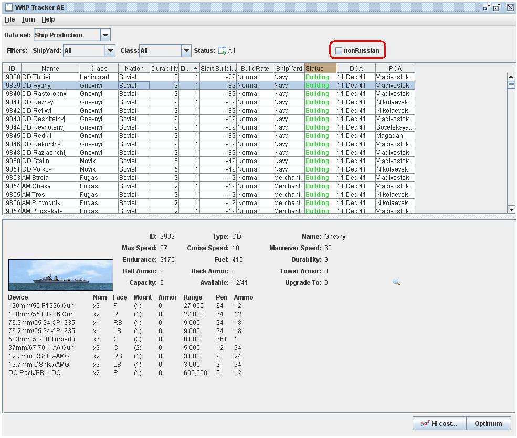Select the AM Strela row in the table
Viewport: 517px width, 438px height.
[x=50, y=178]
